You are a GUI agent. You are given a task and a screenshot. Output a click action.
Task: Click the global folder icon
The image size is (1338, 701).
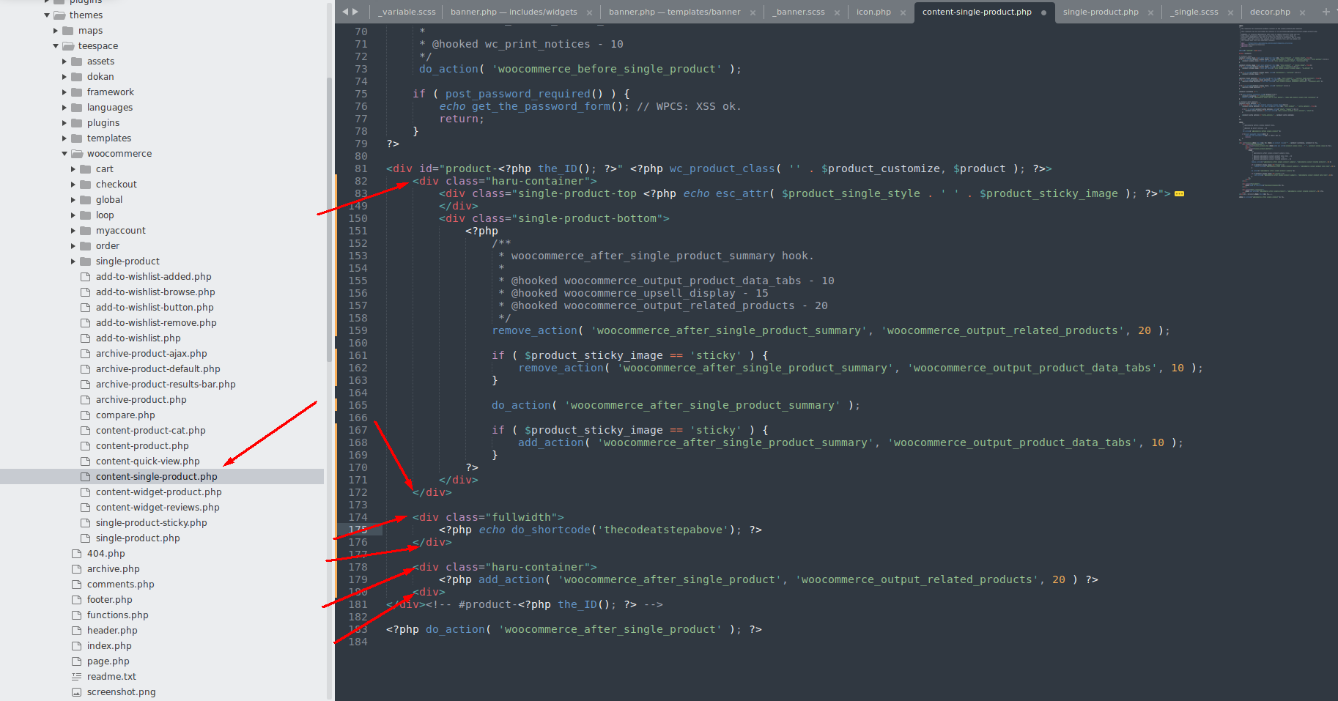click(86, 200)
